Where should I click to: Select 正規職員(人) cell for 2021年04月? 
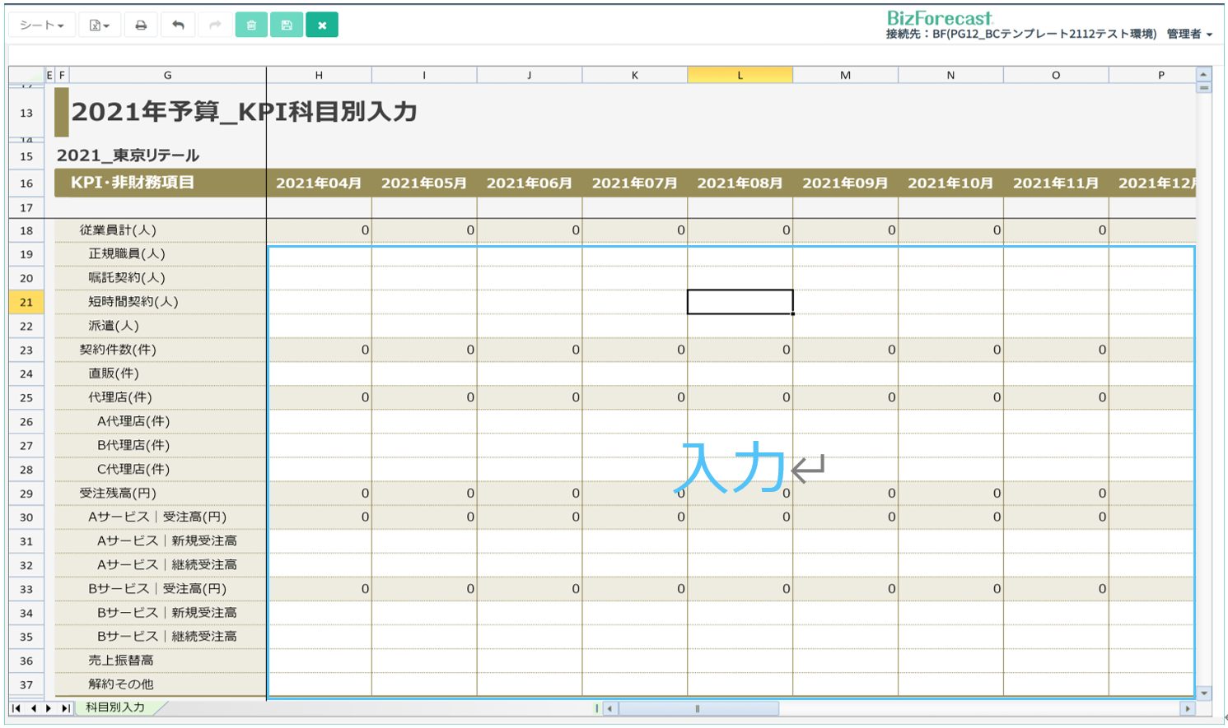pos(320,254)
